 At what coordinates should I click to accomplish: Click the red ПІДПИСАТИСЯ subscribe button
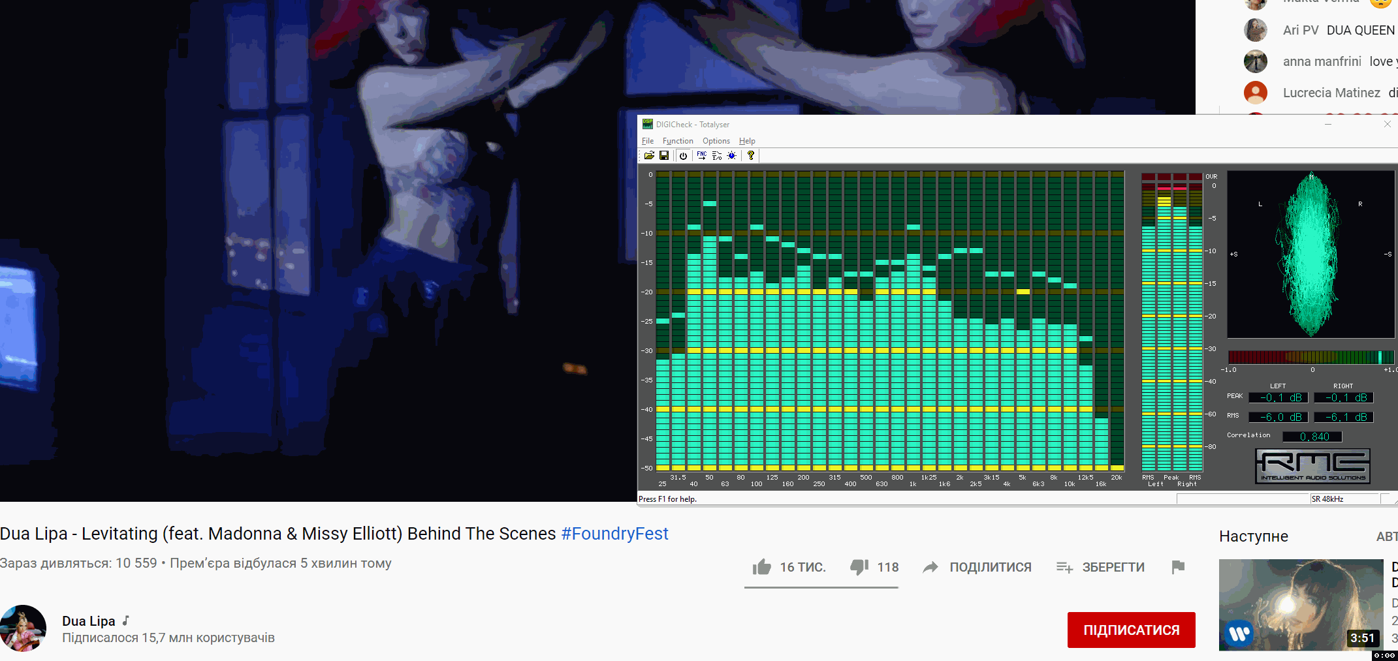click(x=1132, y=630)
